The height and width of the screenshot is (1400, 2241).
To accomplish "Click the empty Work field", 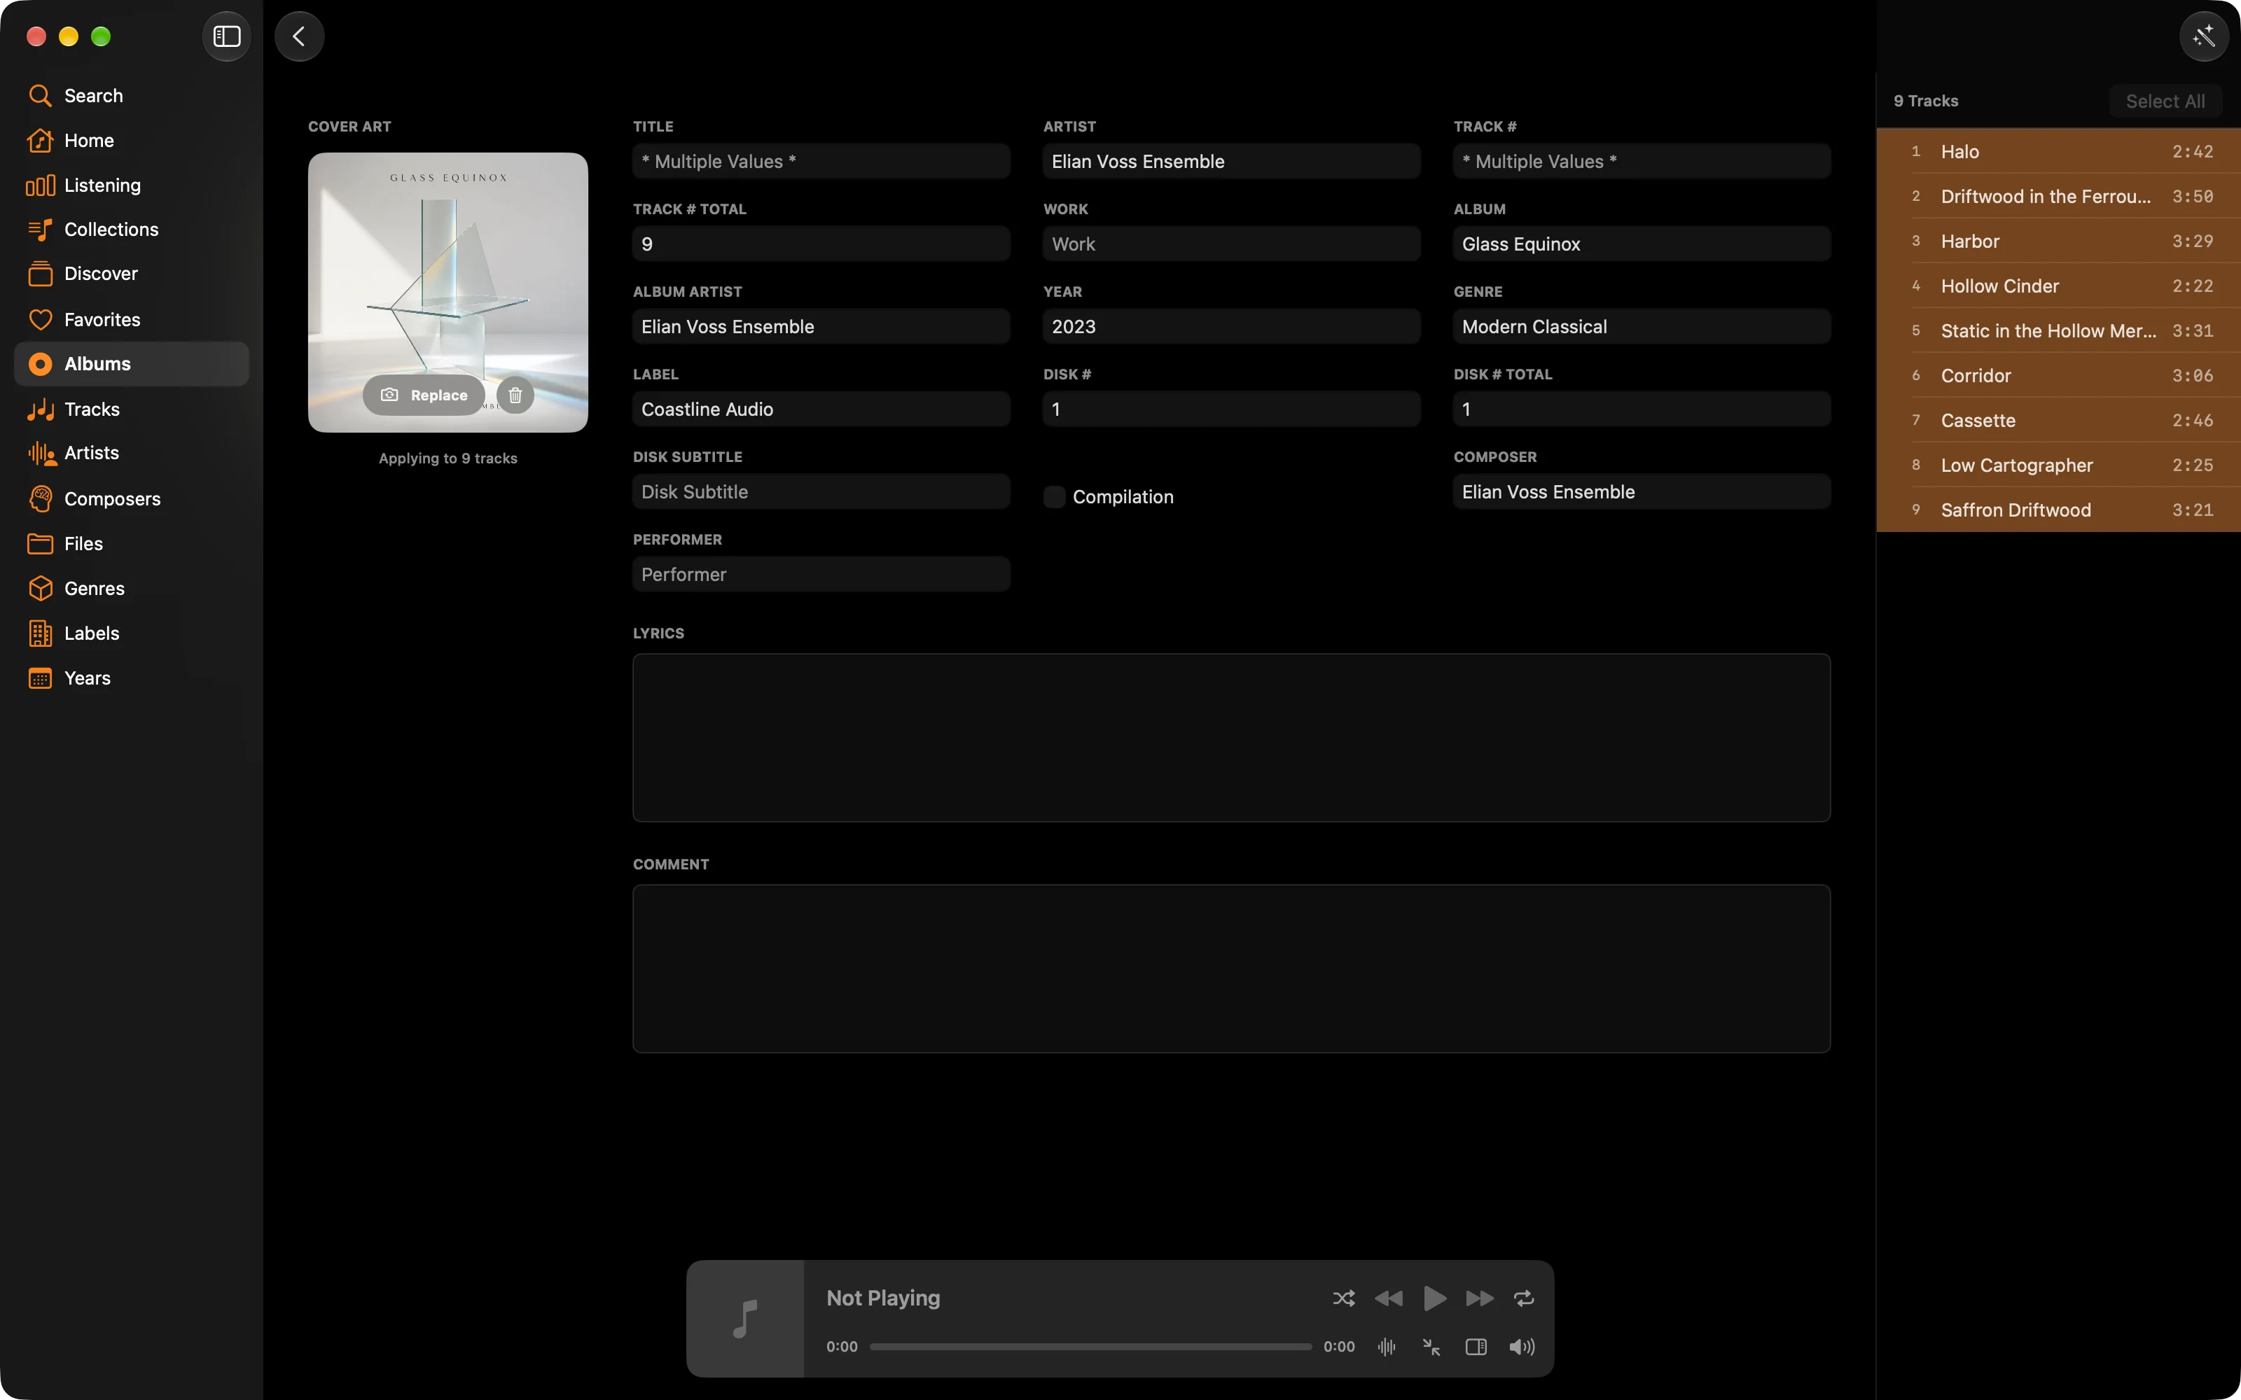I will [1230, 244].
